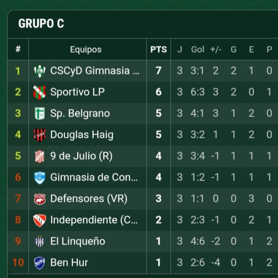278x278 pixels.
Task: Open the Sportivo LP team name link
Action: pos(77,92)
